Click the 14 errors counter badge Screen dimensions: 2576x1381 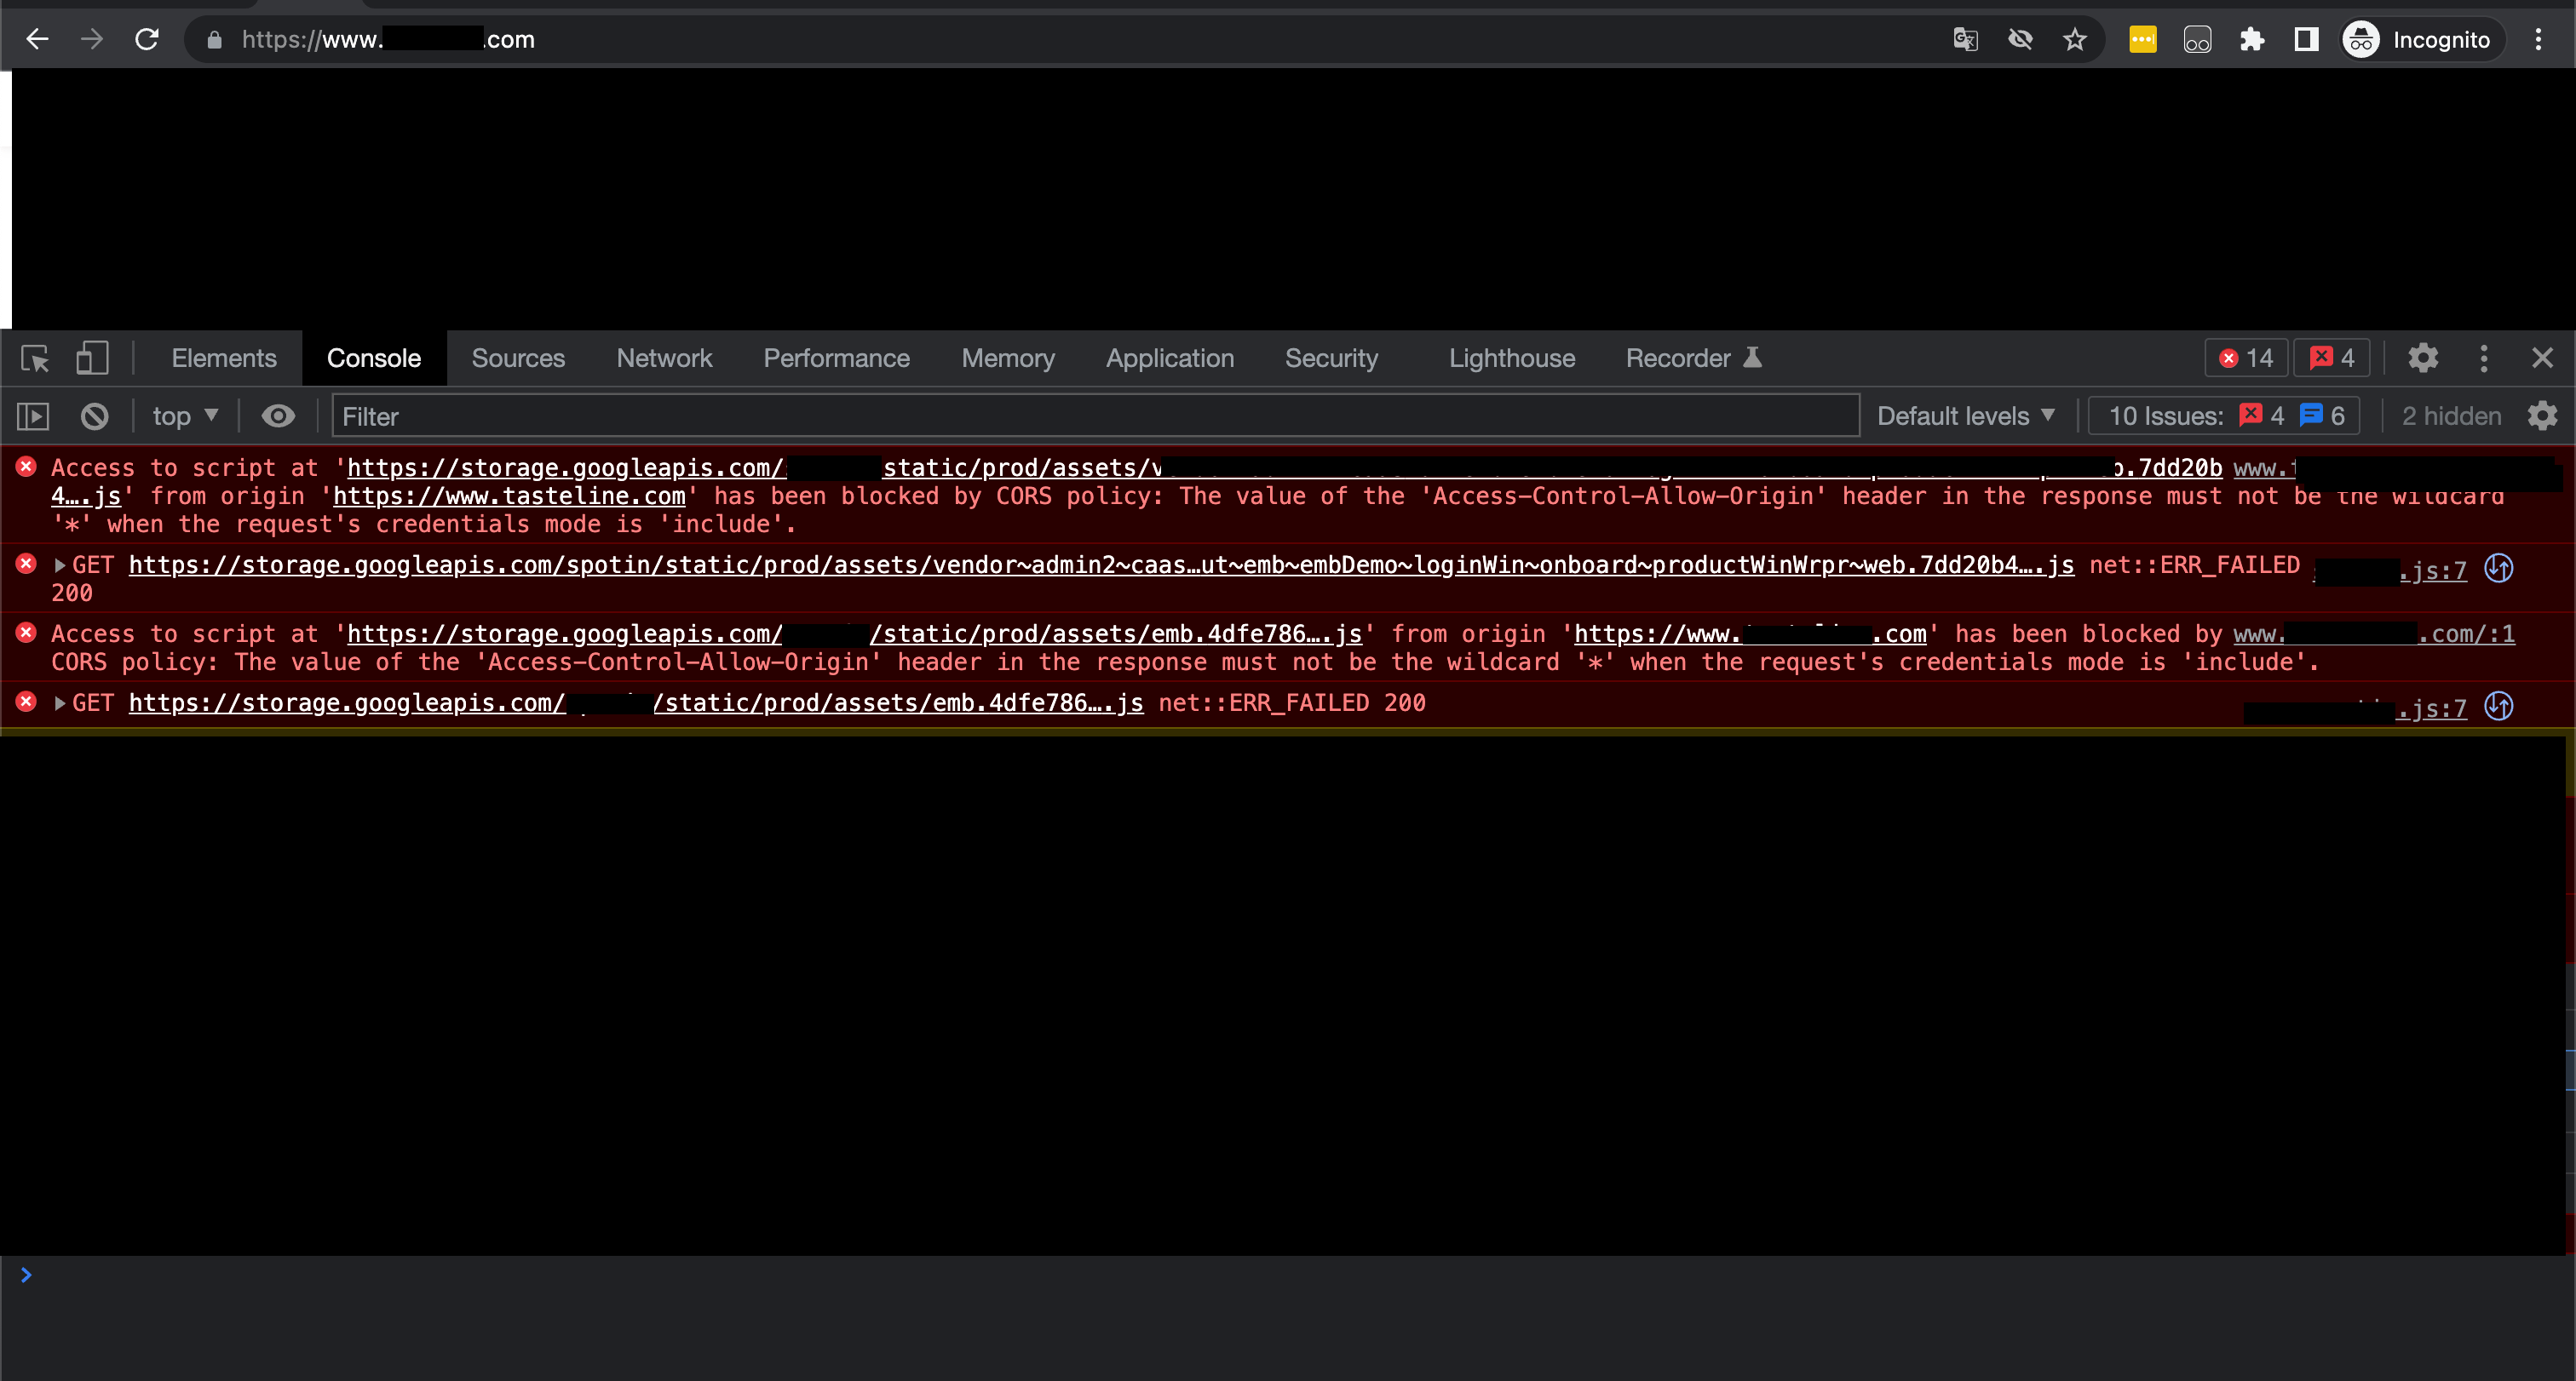(x=2246, y=358)
